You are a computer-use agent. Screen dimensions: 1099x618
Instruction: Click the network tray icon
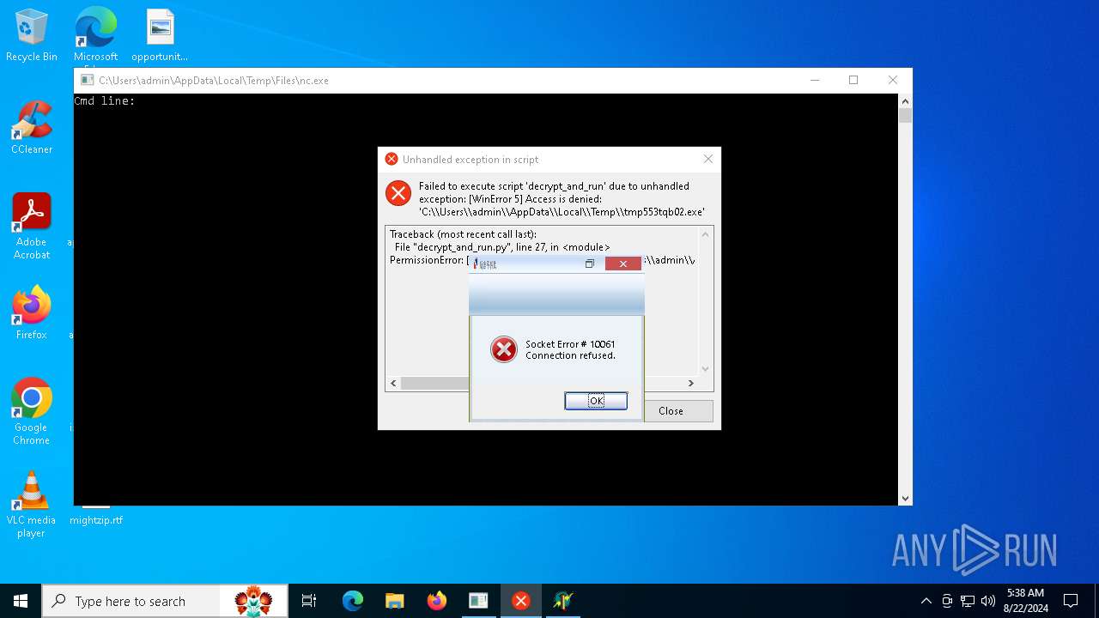coord(968,601)
